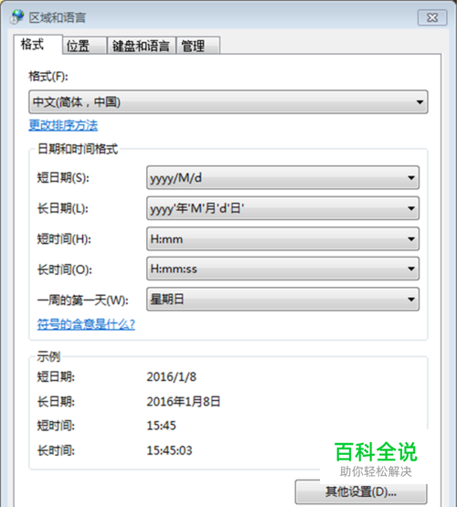This screenshot has height=507, width=457.
Task: Choose first day of week dropdown 星期日
Action: click(x=283, y=299)
